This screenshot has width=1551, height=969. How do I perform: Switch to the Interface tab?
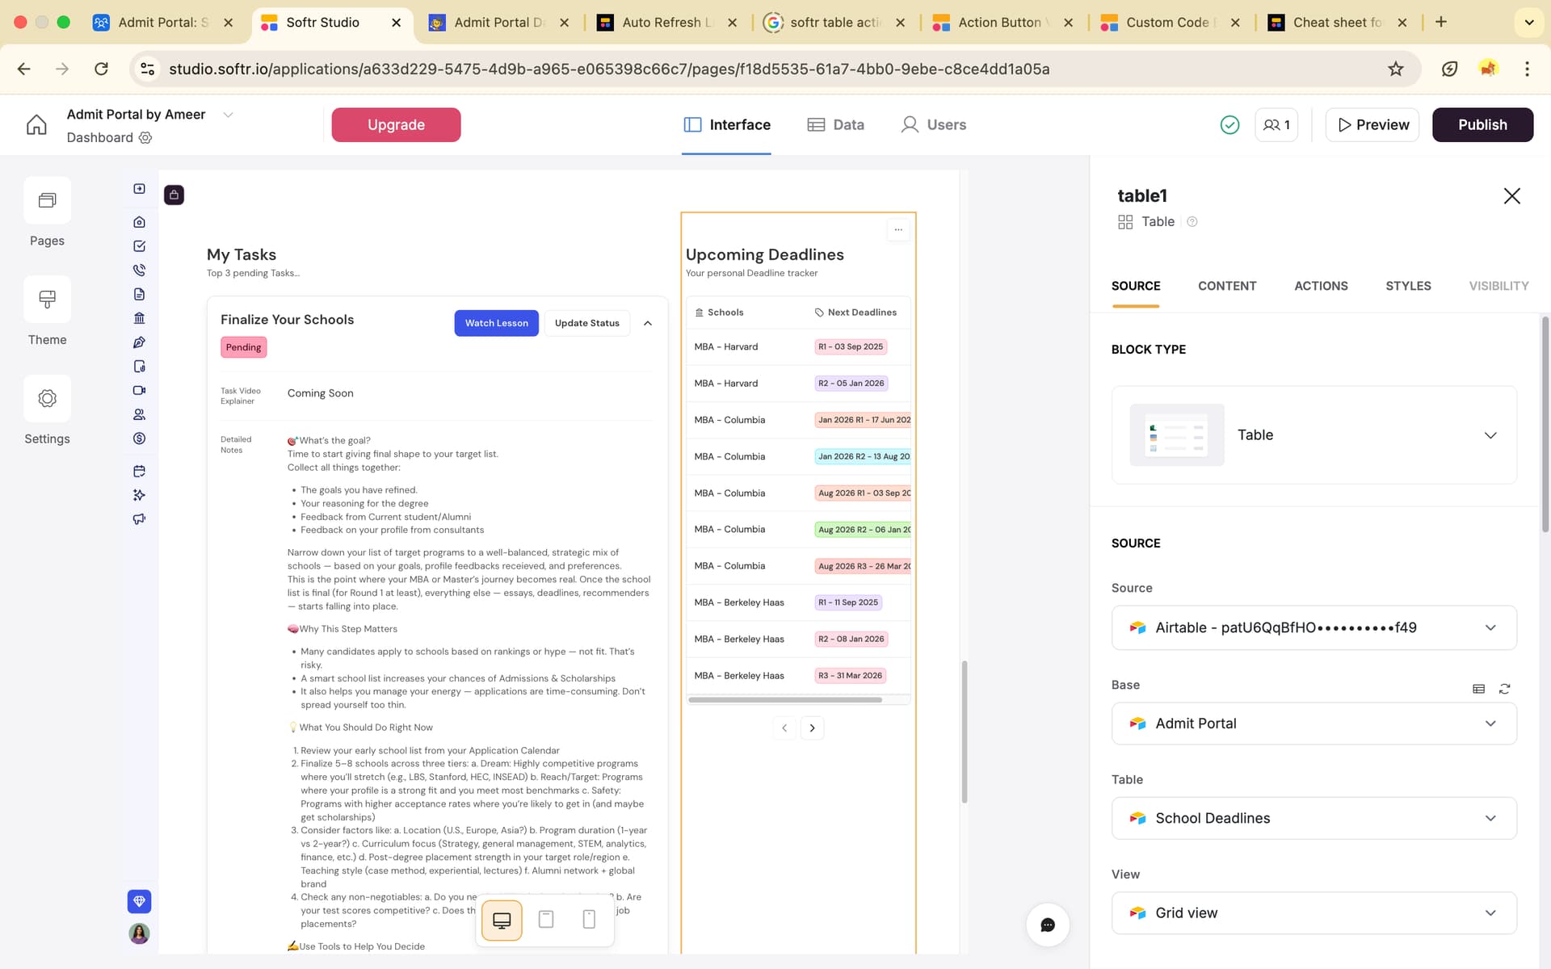727,125
